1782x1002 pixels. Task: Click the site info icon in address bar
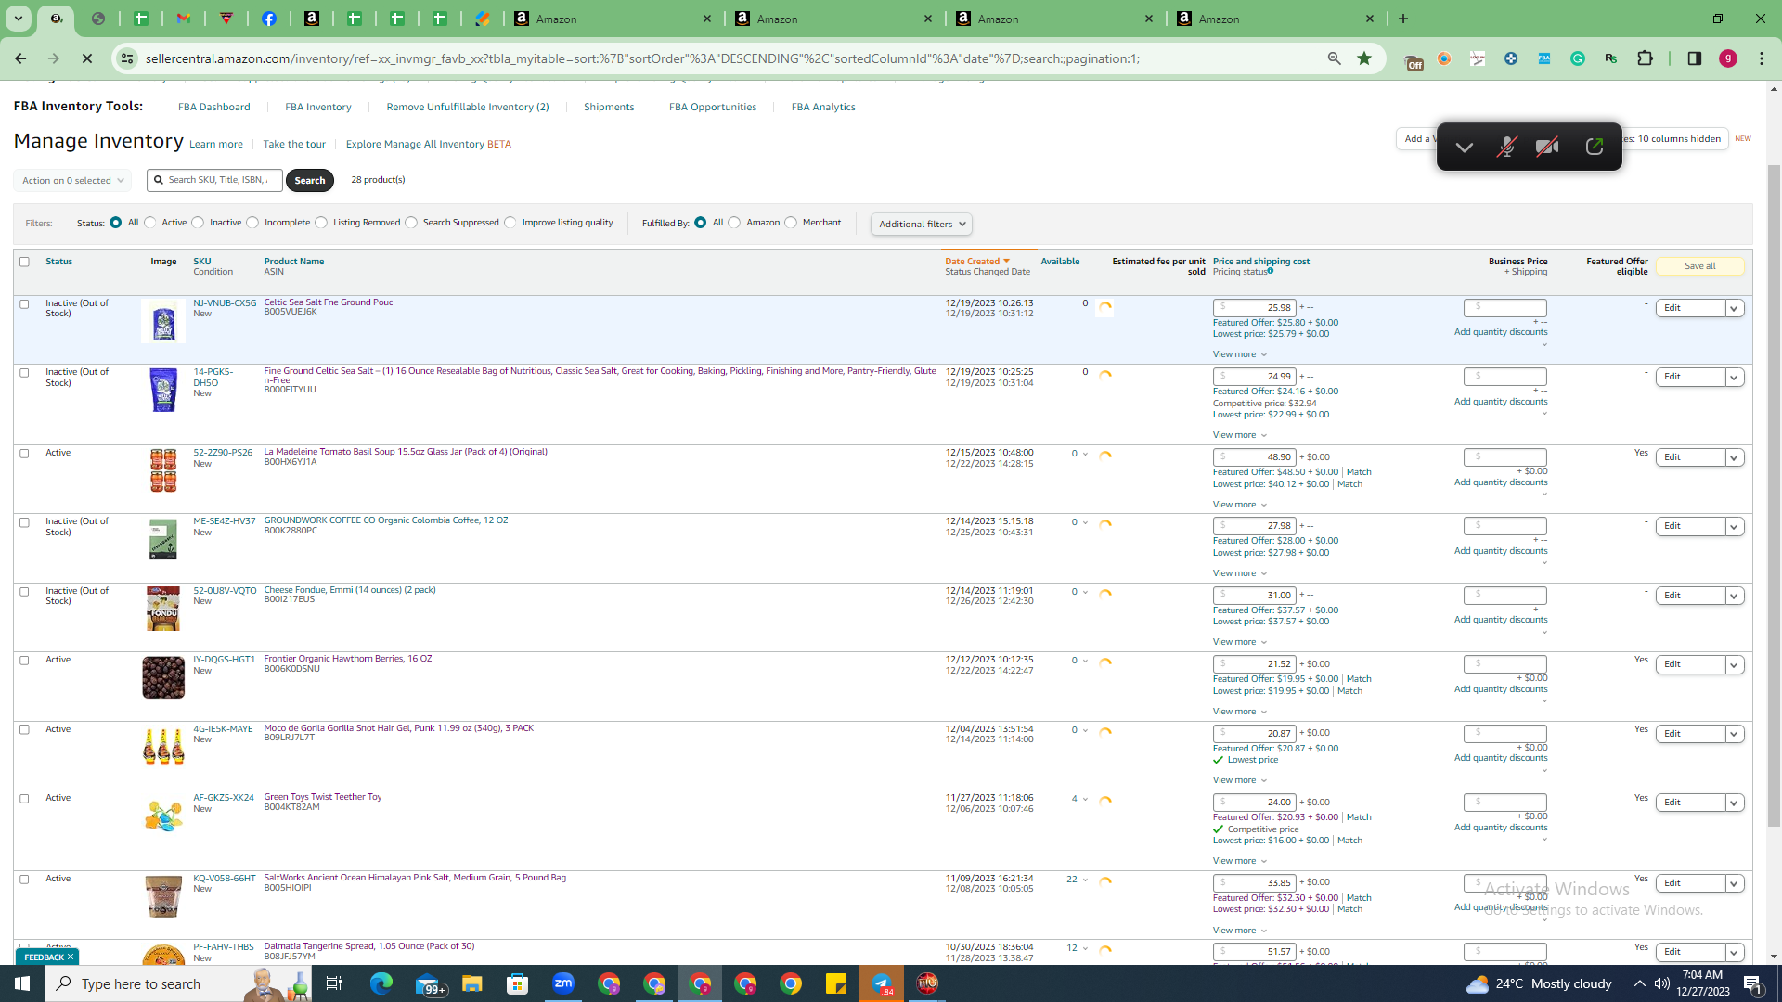[x=127, y=58]
